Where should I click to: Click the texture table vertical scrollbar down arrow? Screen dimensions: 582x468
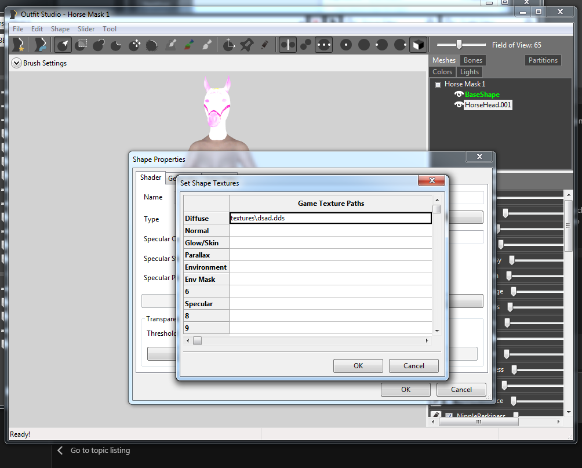pos(437,331)
